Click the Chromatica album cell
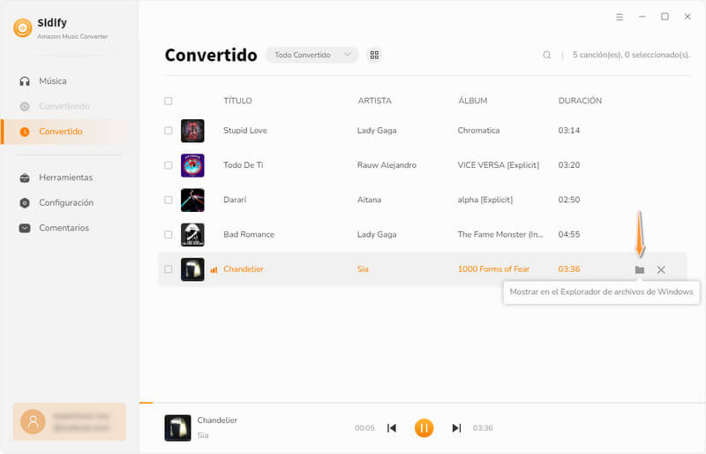This screenshot has width=706, height=454. click(x=478, y=131)
